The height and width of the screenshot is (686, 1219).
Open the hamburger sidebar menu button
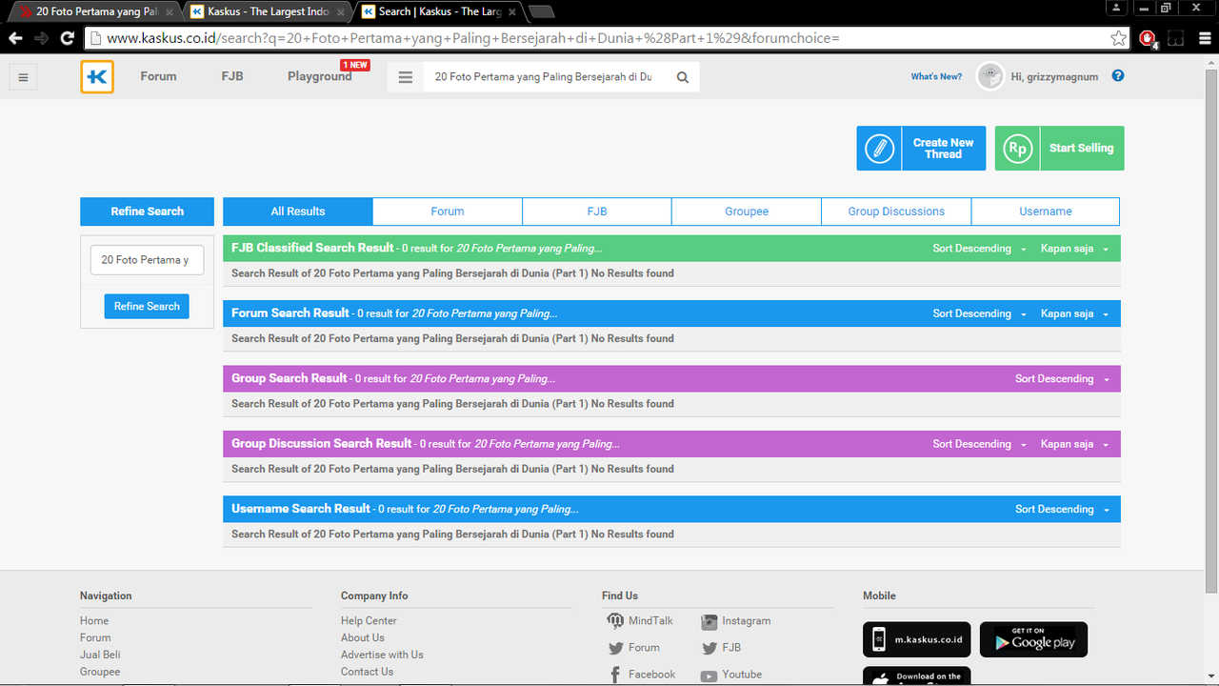click(24, 77)
